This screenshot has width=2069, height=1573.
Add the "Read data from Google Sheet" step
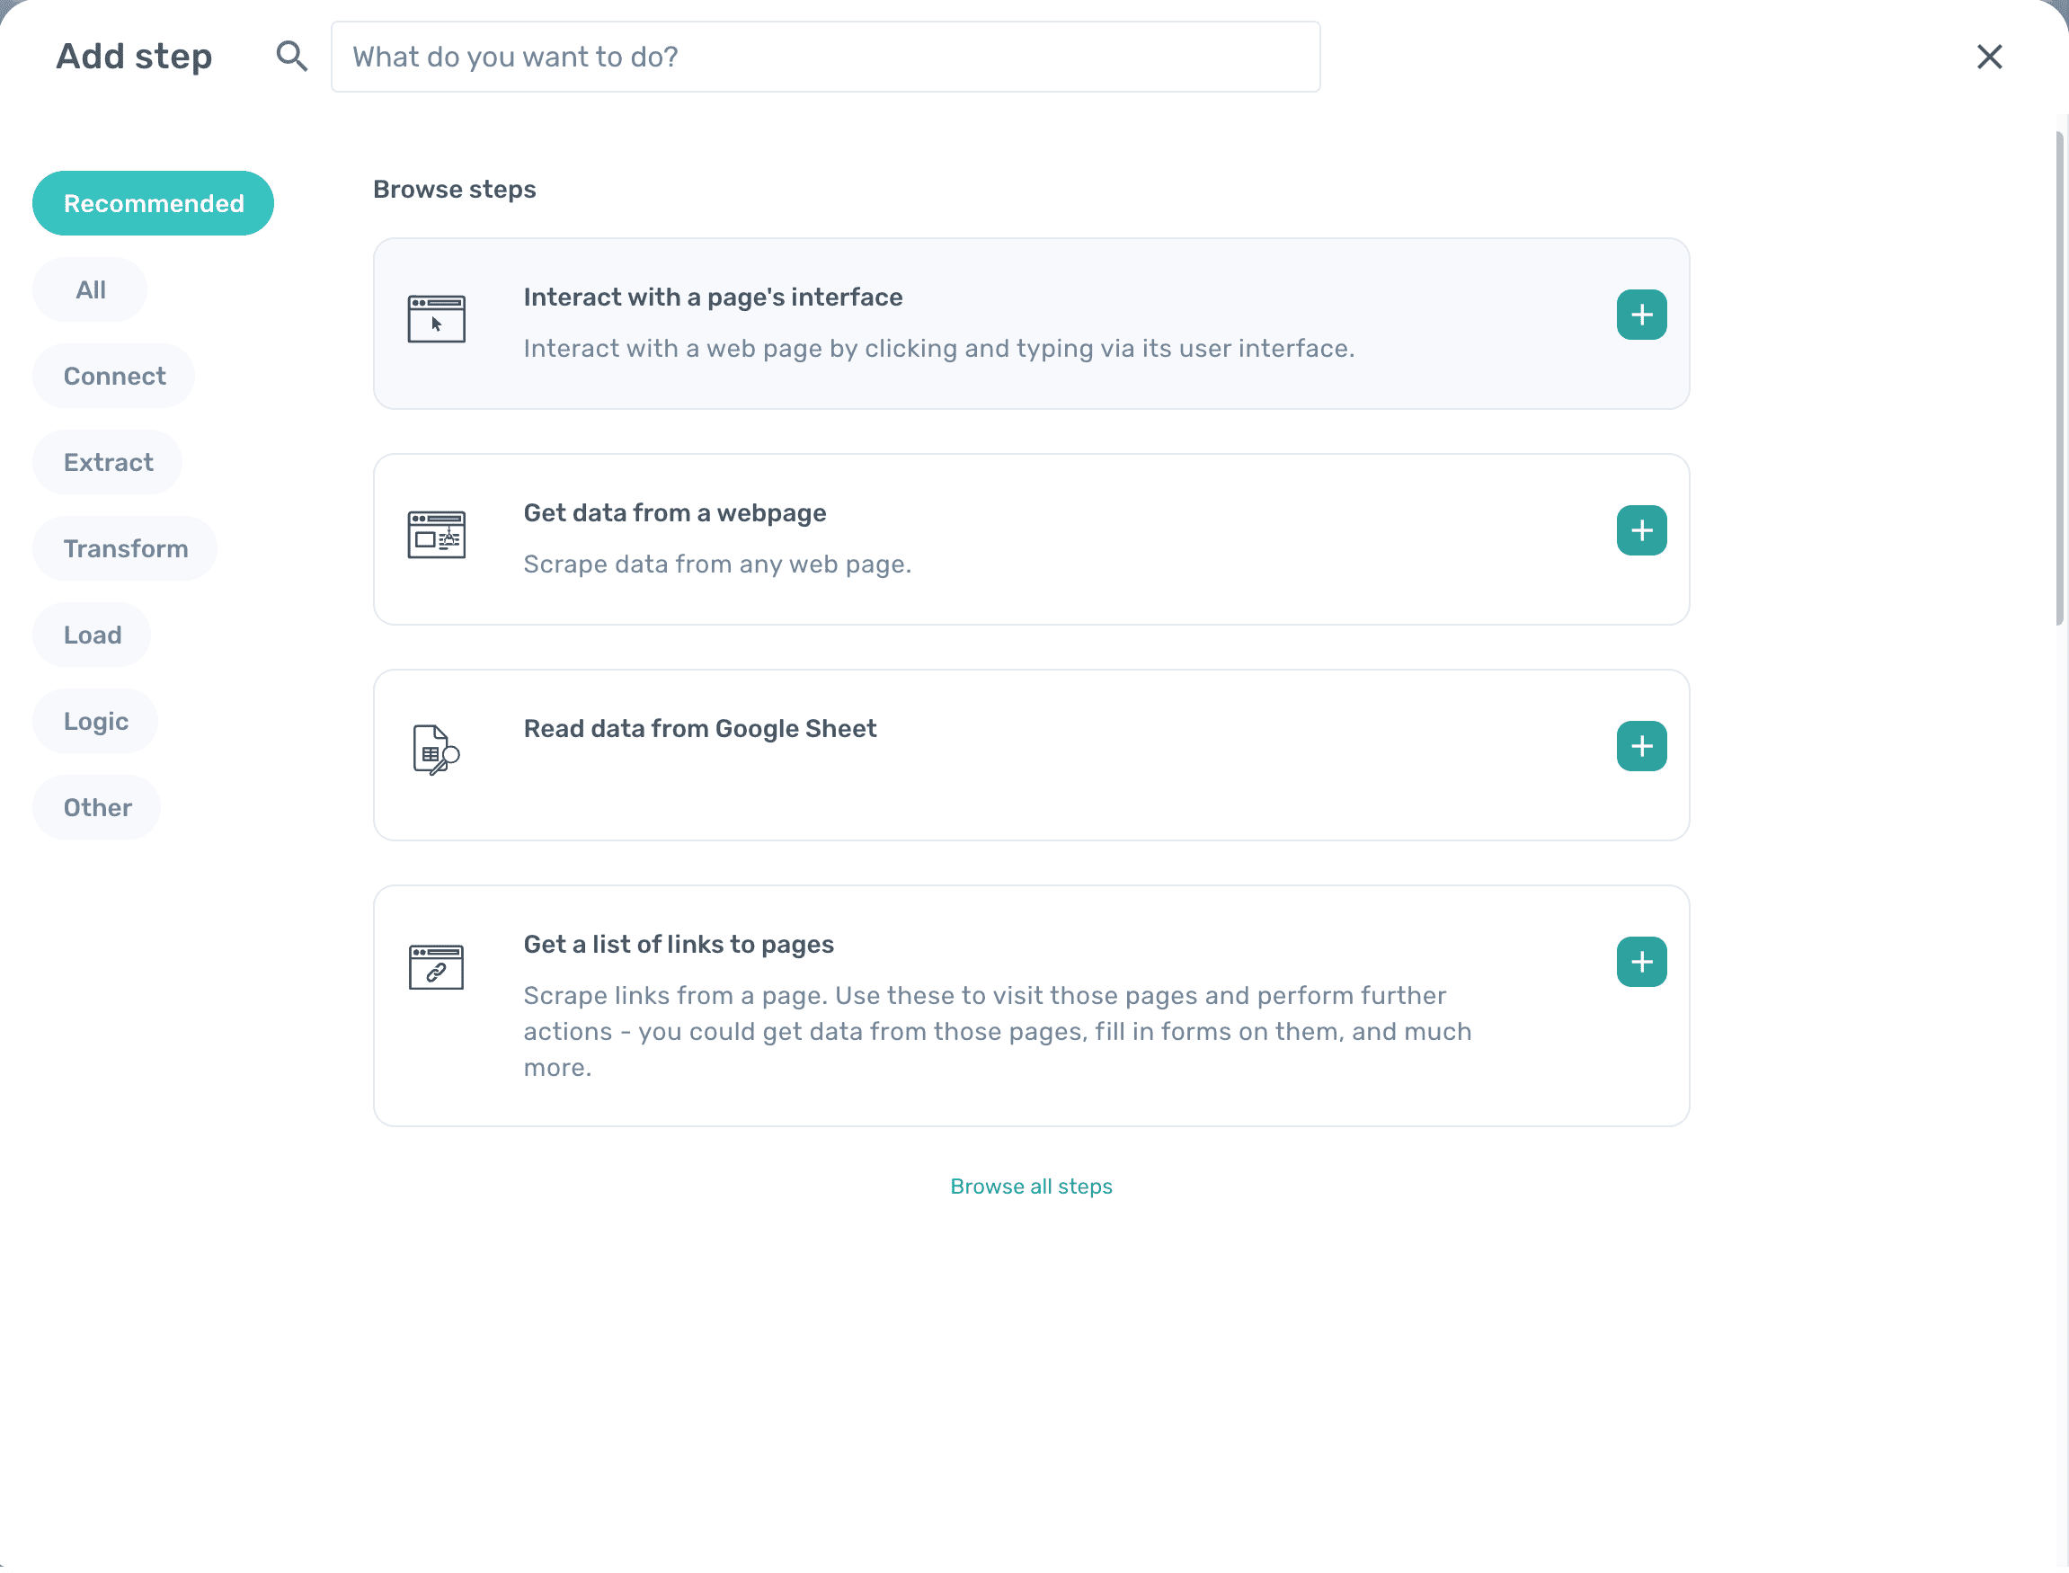(1641, 745)
